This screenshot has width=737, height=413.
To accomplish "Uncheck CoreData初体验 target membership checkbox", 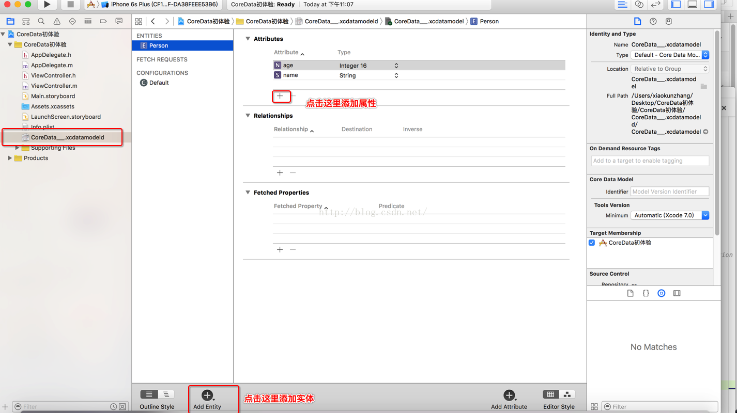I will pyautogui.click(x=592, y=243).
